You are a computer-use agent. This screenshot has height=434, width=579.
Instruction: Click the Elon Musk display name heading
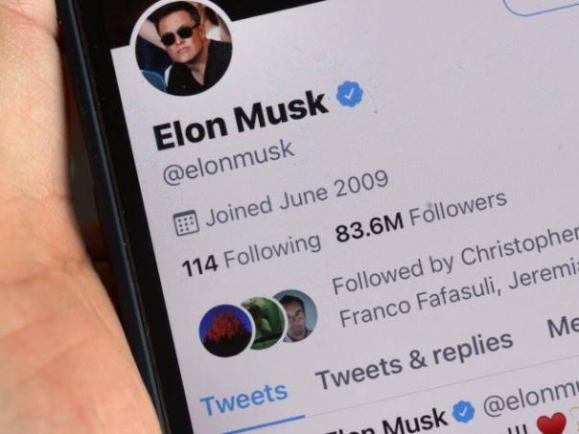240,121
